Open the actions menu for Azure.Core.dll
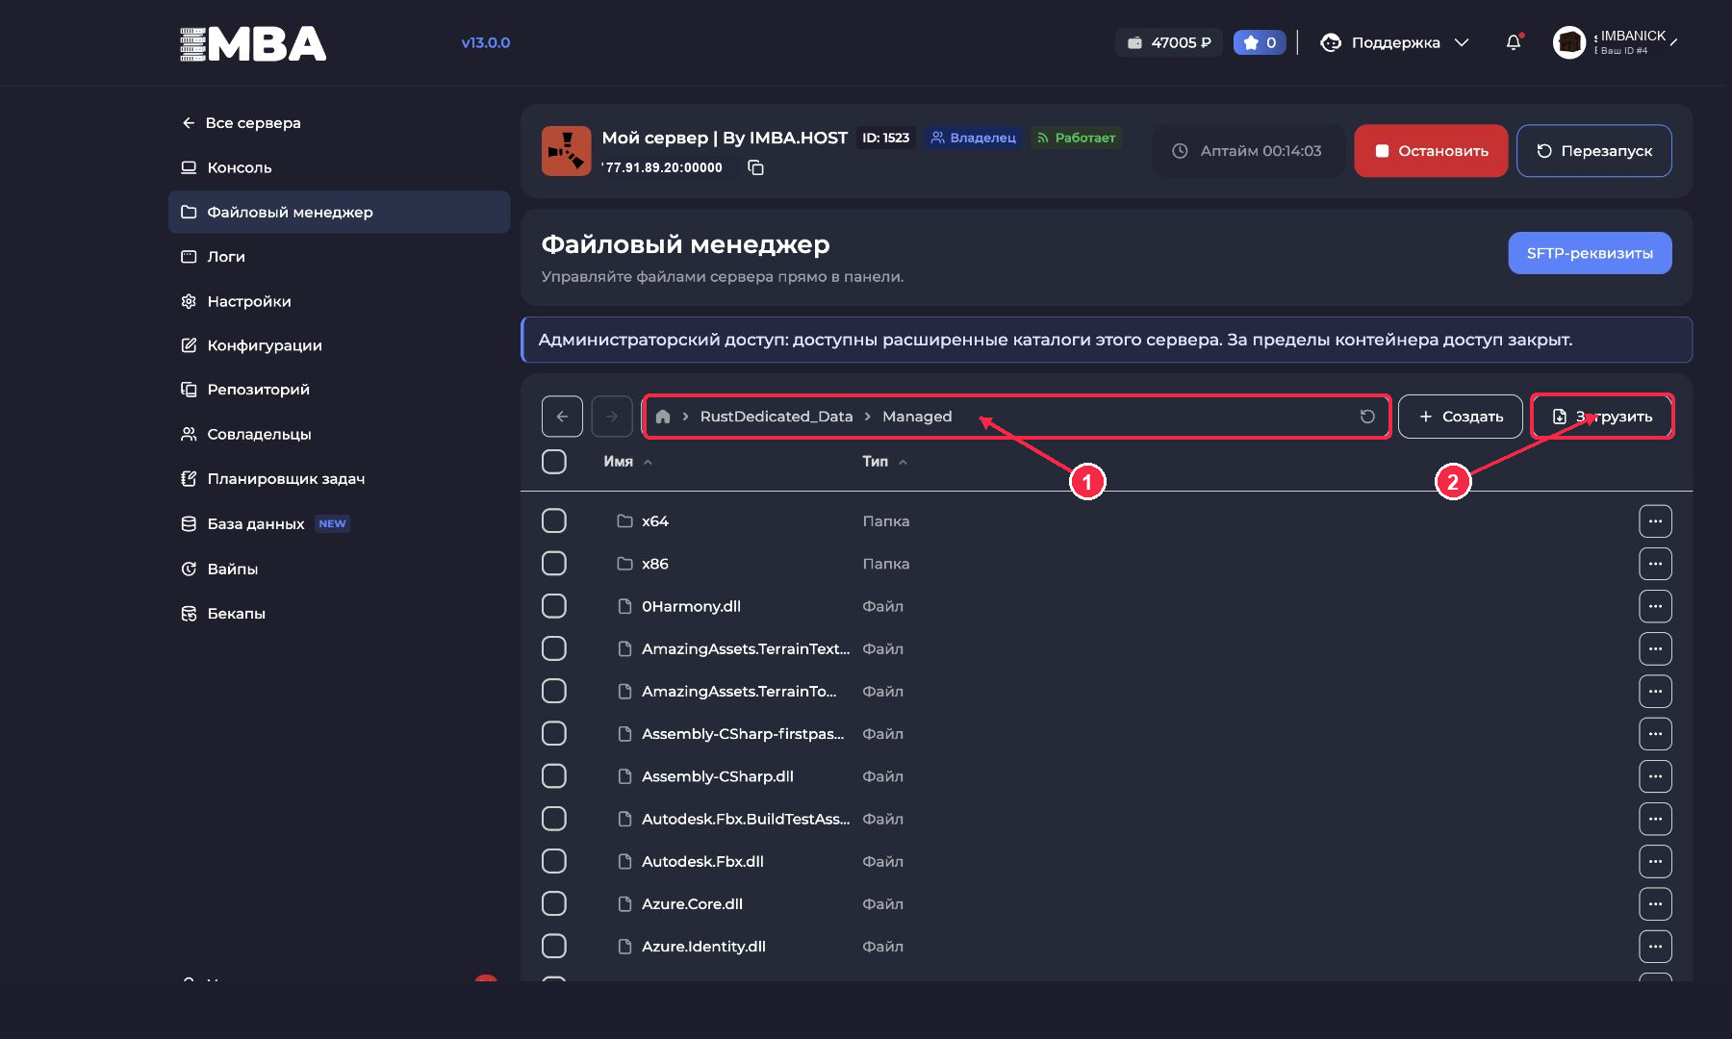 click(1655, 903)
